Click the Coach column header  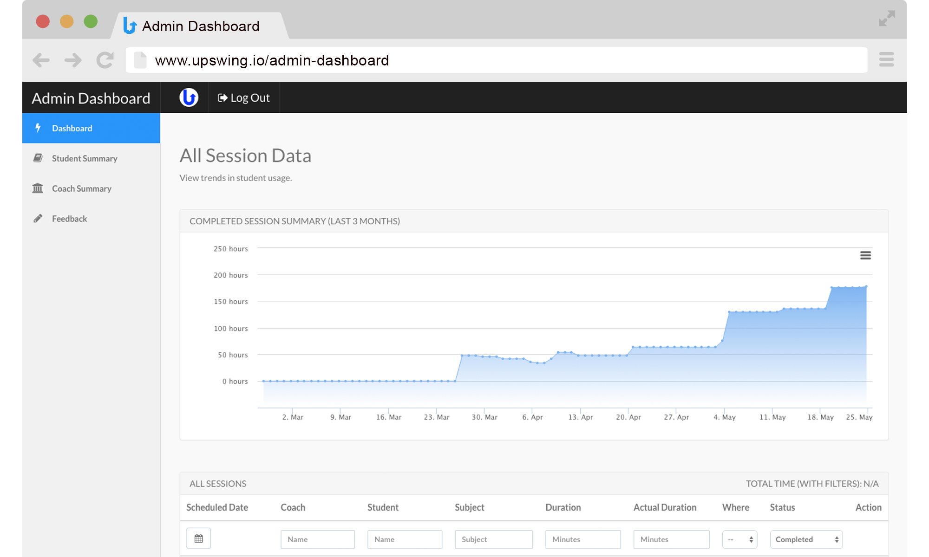(293, 507)
